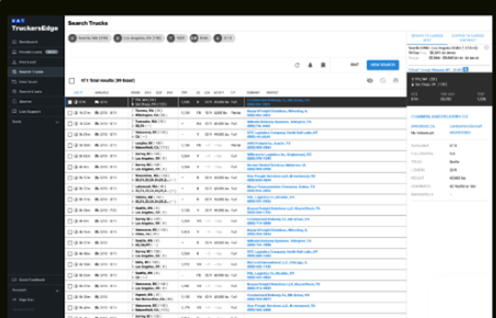Viewport: 496px width, 318px height.
Task: Click the Private Loads badge count
Action: [x=52, y=52]
